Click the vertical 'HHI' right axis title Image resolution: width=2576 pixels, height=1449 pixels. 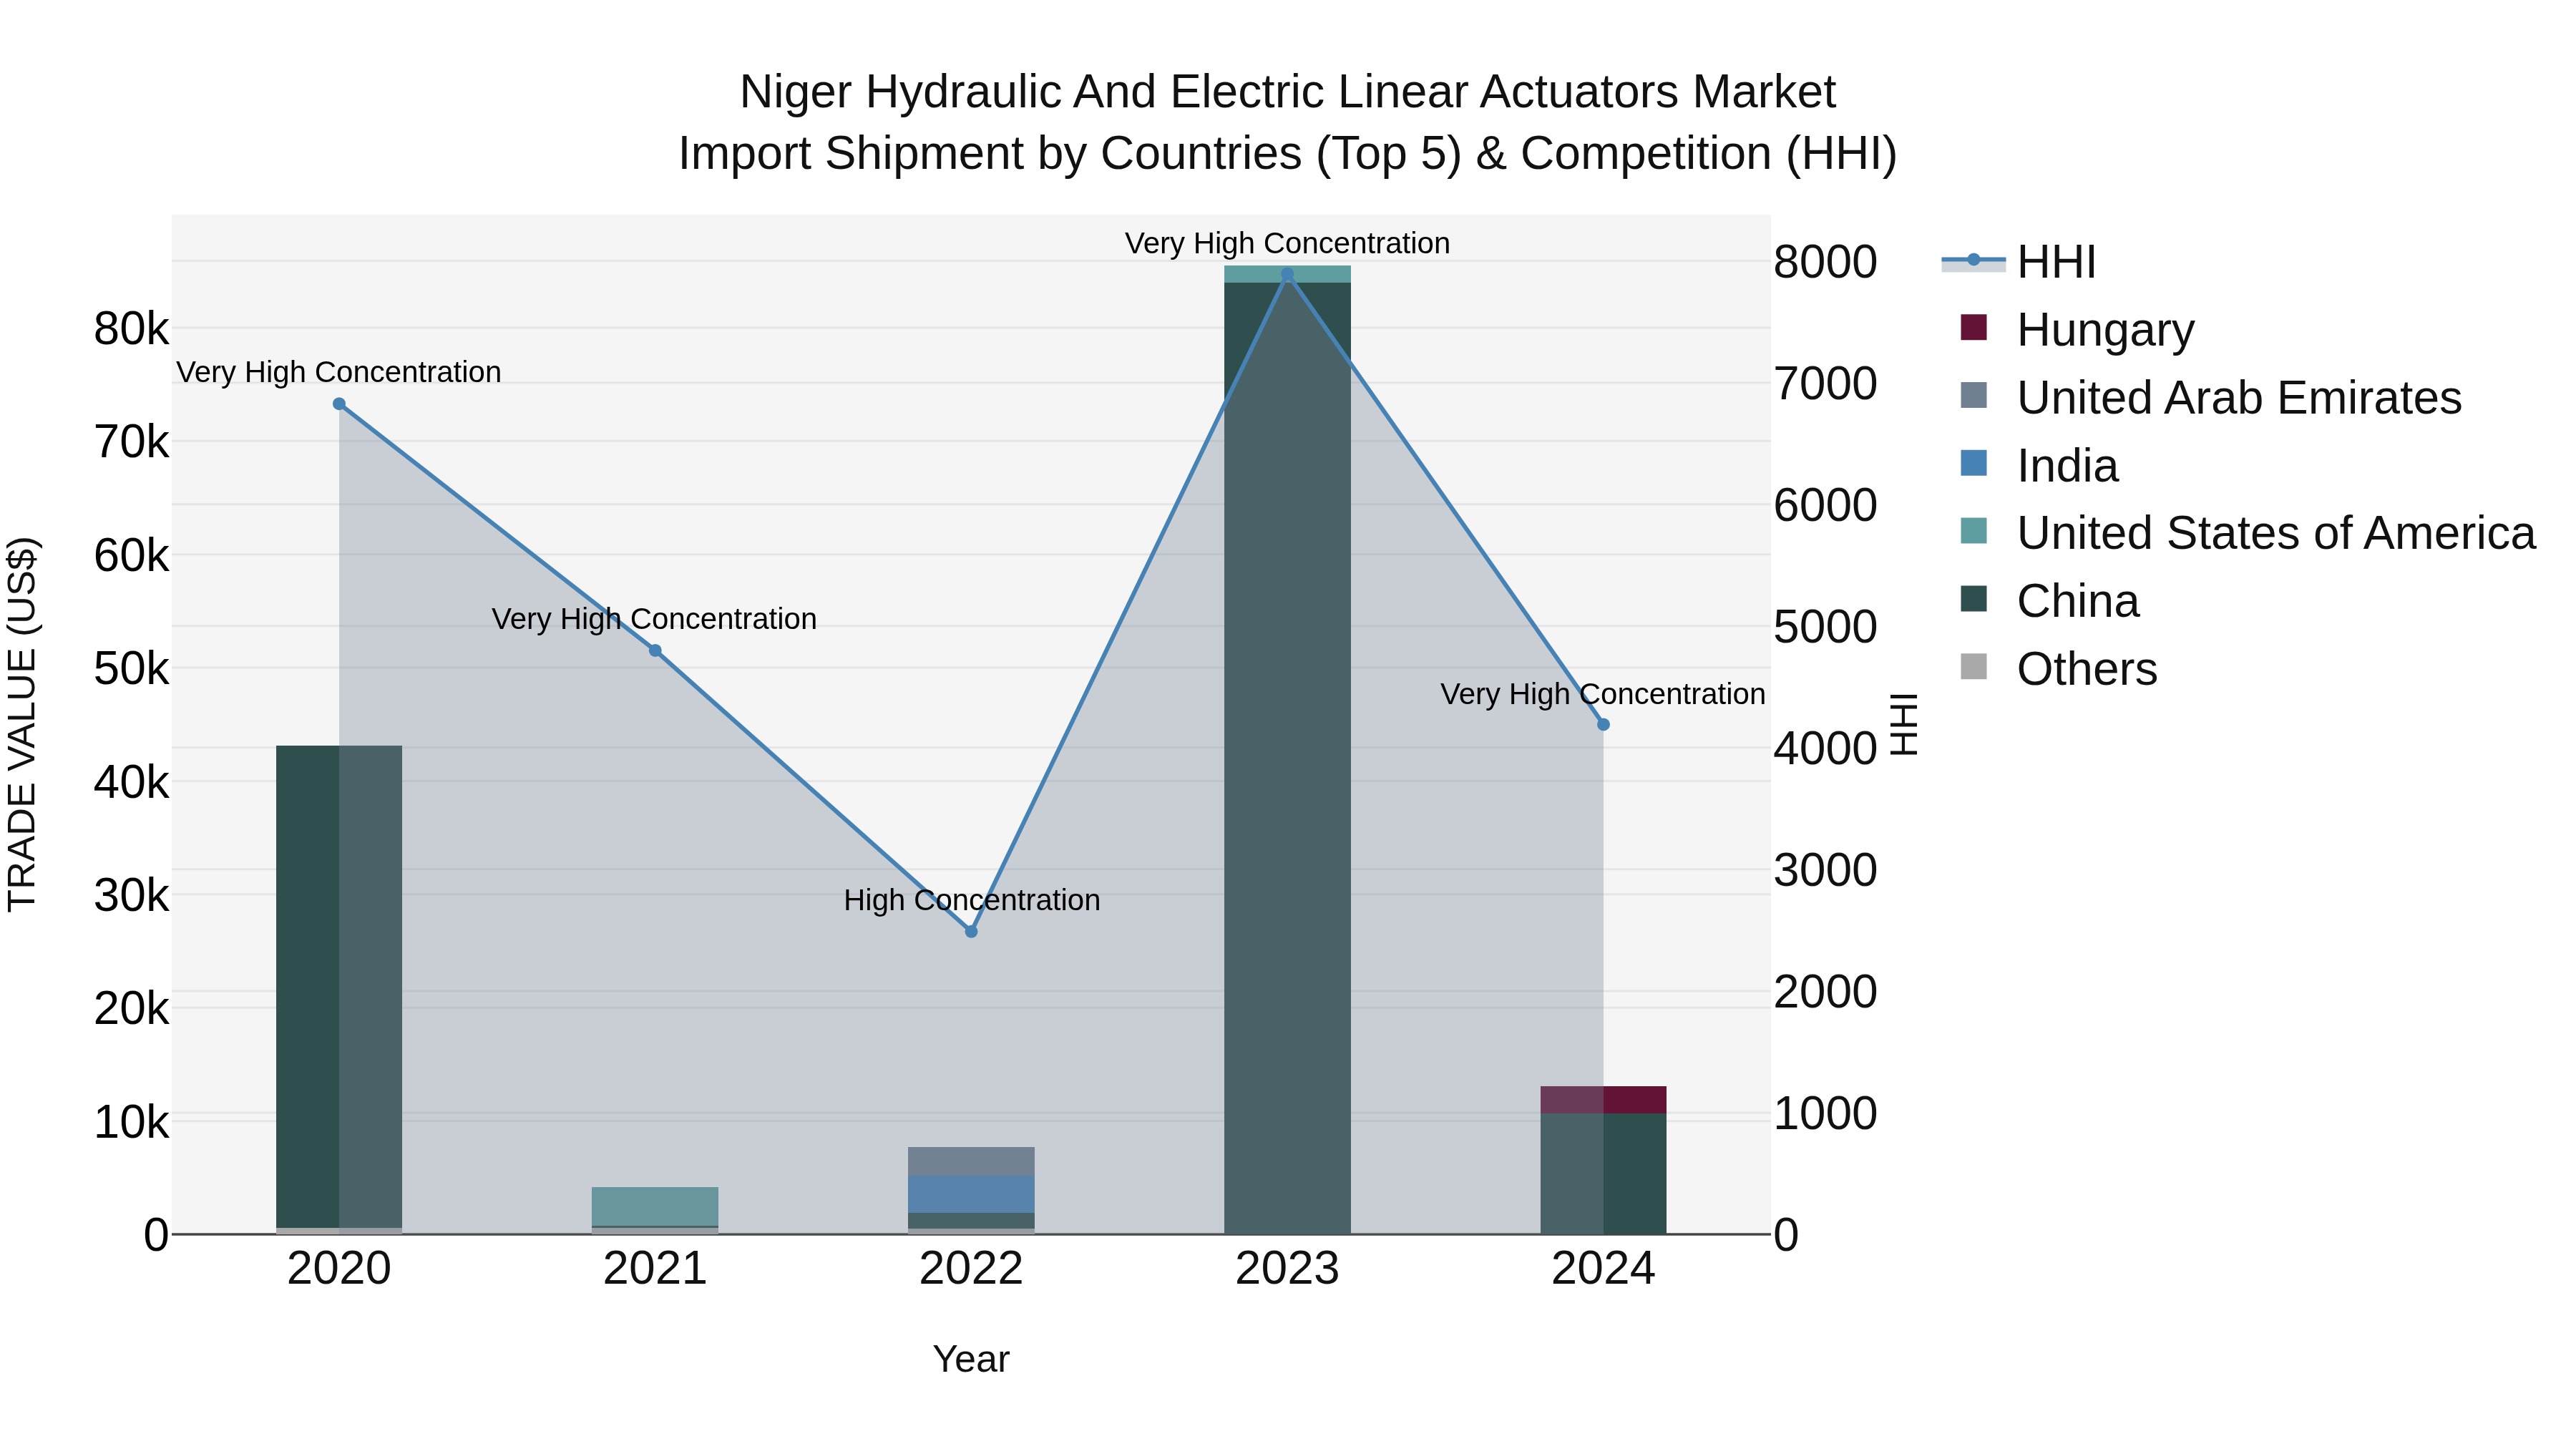[x=1904, y=725]
